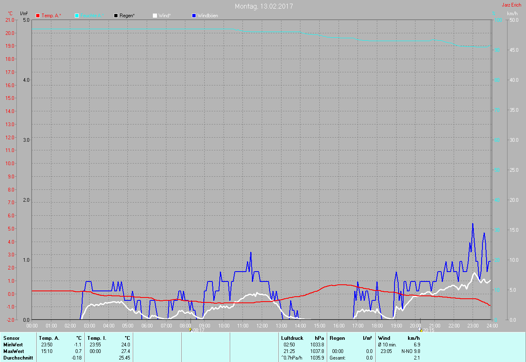Click the "18:00" time axis label
This screenshot has width=526, height=362.
tap(377, 326)
